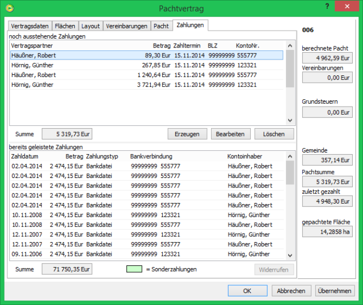Viewport: 363px width, 305px height.
Task: Click the help question mark button
Action: coord(326,6)
